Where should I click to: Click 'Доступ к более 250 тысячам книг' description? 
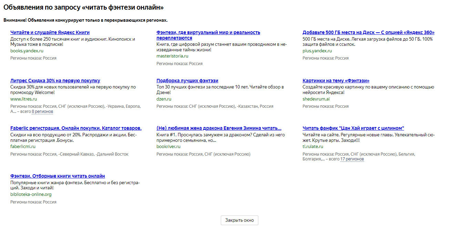[73, 42]
